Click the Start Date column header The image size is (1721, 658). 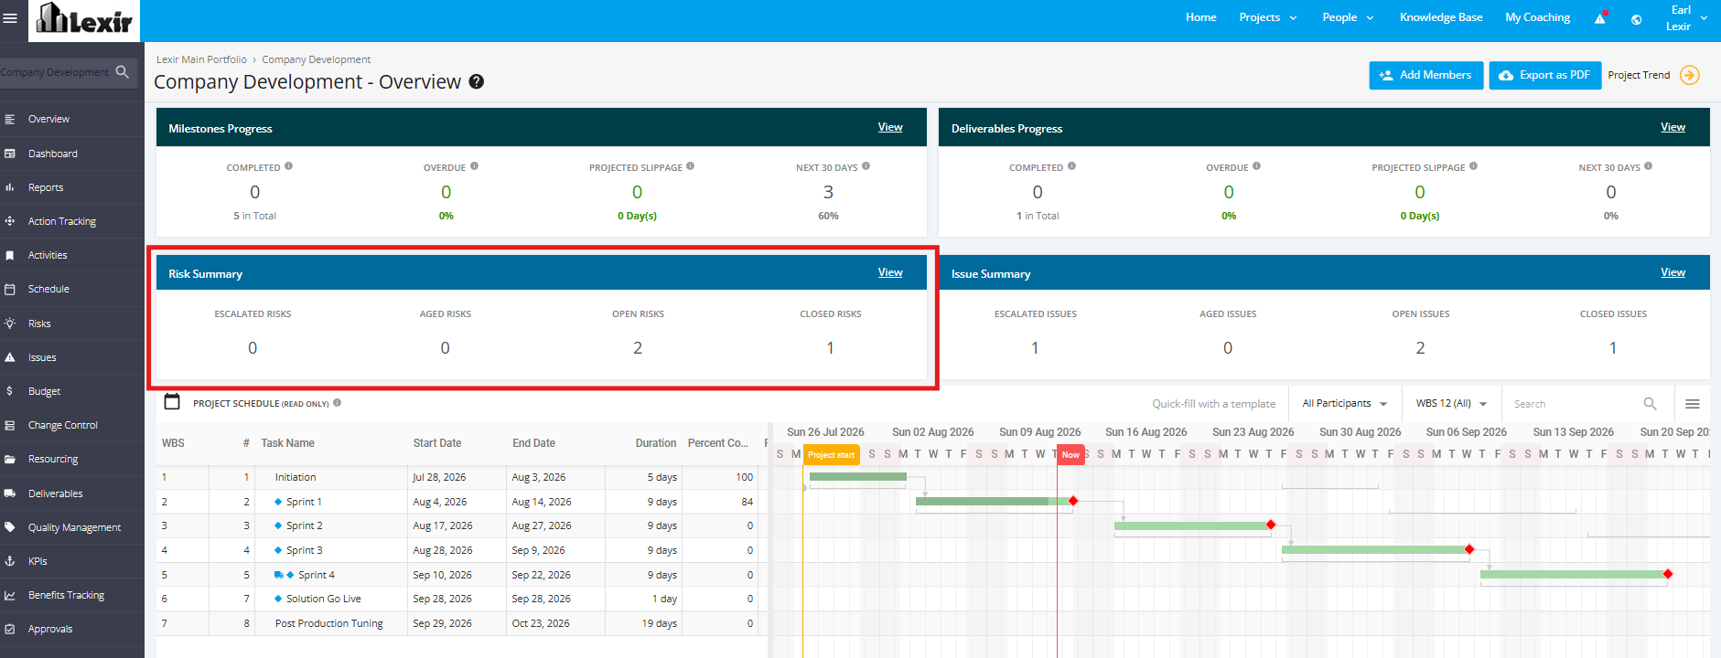[436, 443]
